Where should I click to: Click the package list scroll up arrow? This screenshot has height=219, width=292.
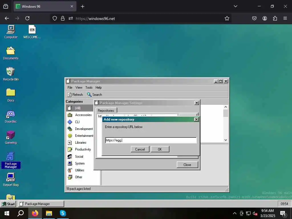(226, 107)
